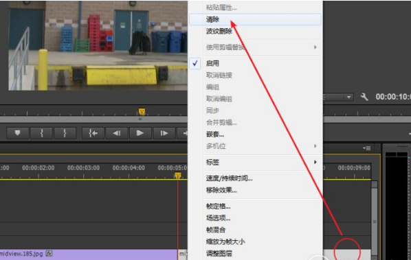
Task: Open the timeline panel flyout menu icon
Action: [x=367, y=148]
